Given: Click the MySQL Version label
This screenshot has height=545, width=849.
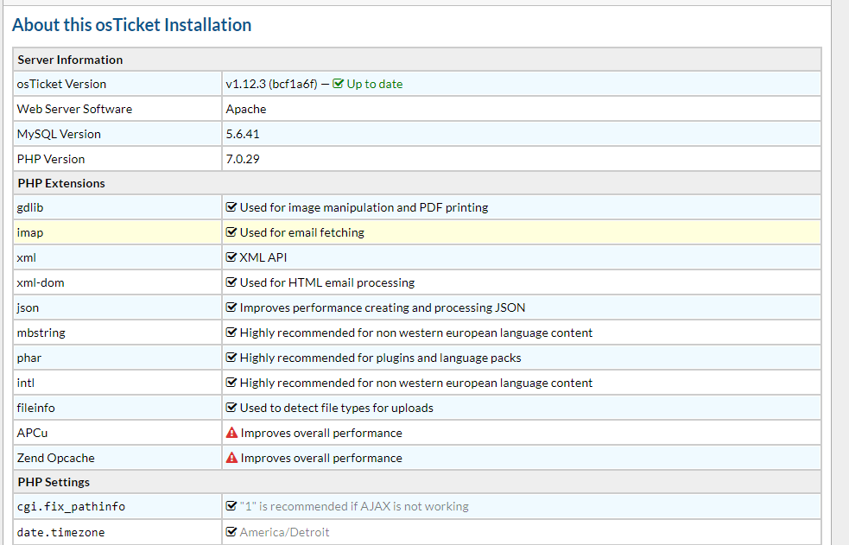Looking at the screenshot, I should [x=59, y=134].
